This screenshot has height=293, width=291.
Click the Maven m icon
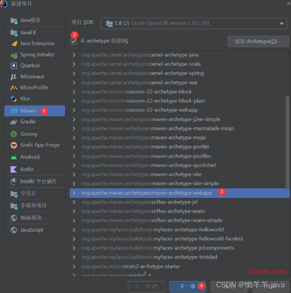(x=14, y=111)
